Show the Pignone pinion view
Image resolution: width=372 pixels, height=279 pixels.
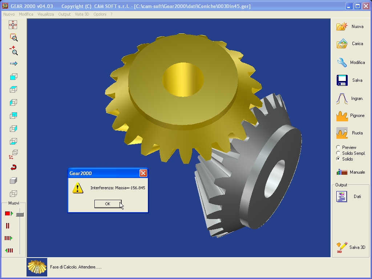351,116
